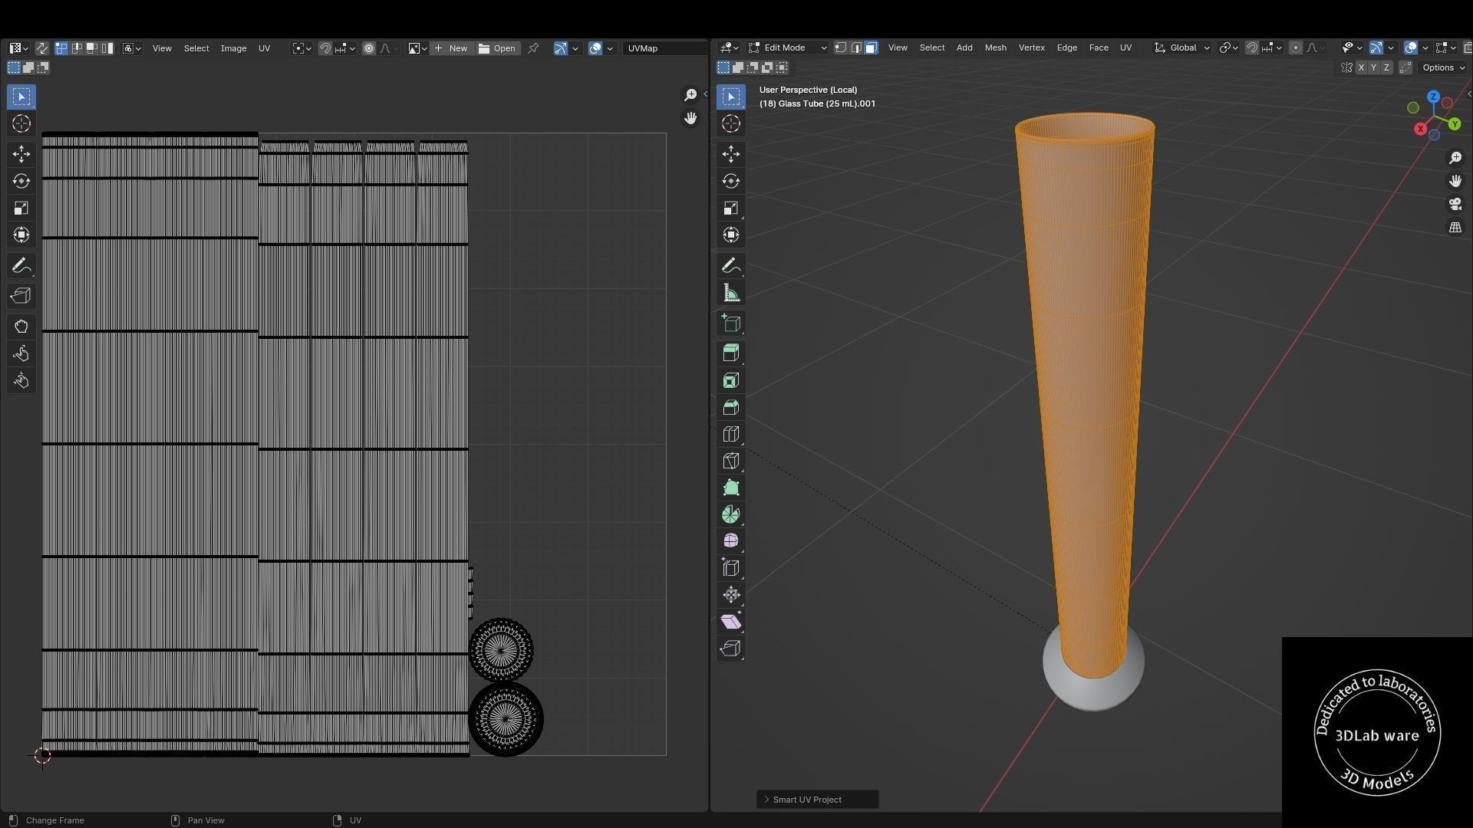Pick the Knife tool
1473x828 pixels.
[730, 461]
